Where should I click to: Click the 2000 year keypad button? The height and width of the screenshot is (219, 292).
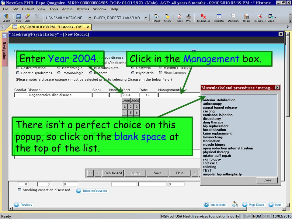coord(135,101)
